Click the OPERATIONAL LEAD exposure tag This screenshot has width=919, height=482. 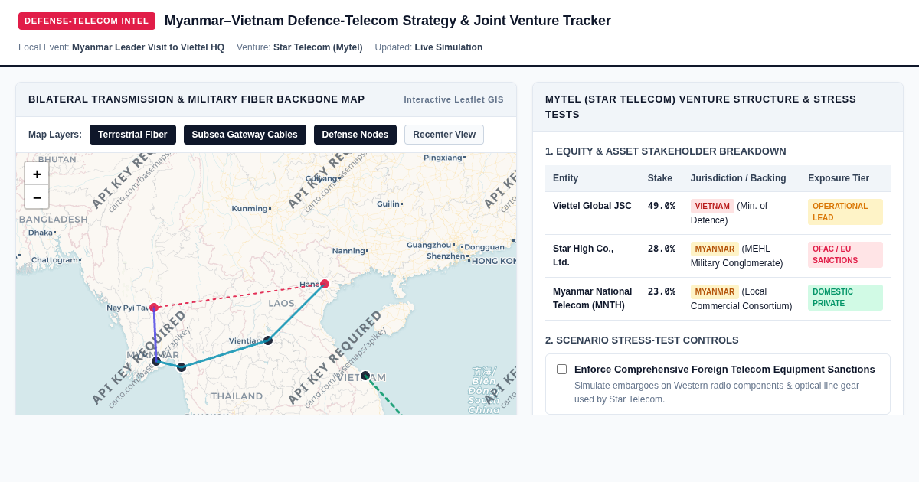tap(845, 212)
